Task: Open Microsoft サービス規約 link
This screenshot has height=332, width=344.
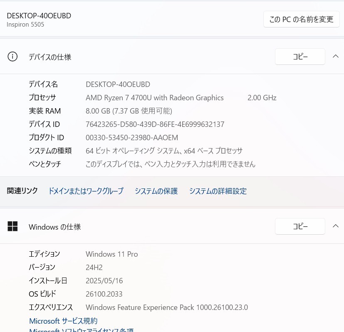Action: [63, 321]
